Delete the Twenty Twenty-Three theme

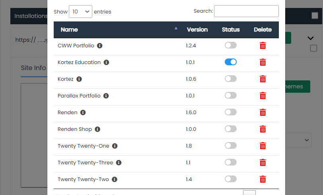click(x=263, y=162)
